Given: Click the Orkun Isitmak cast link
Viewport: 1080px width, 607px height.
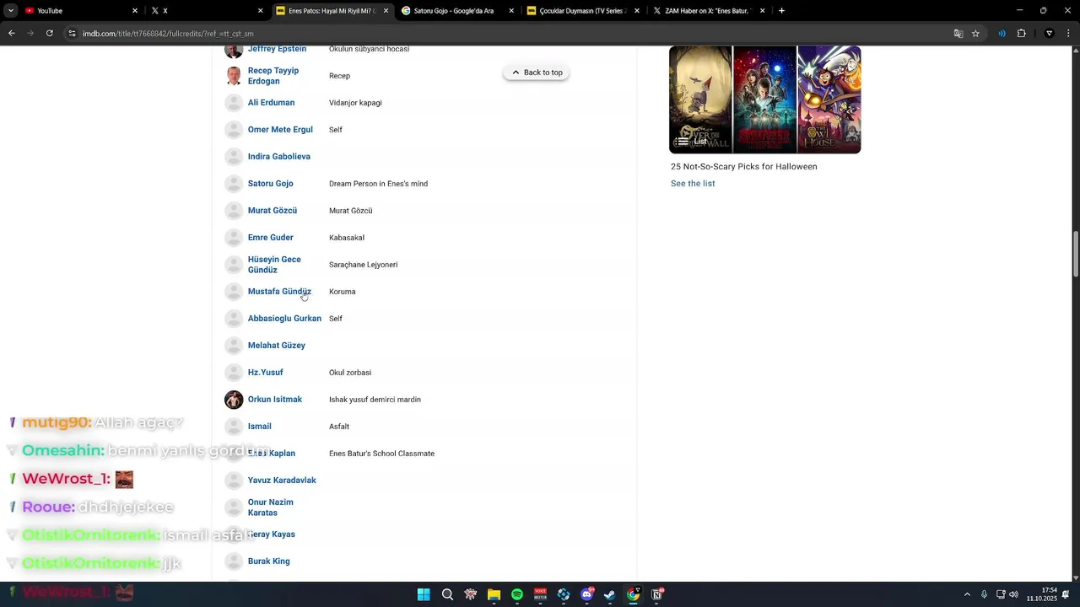Looking at the screenshot, I should click(275, 400).
